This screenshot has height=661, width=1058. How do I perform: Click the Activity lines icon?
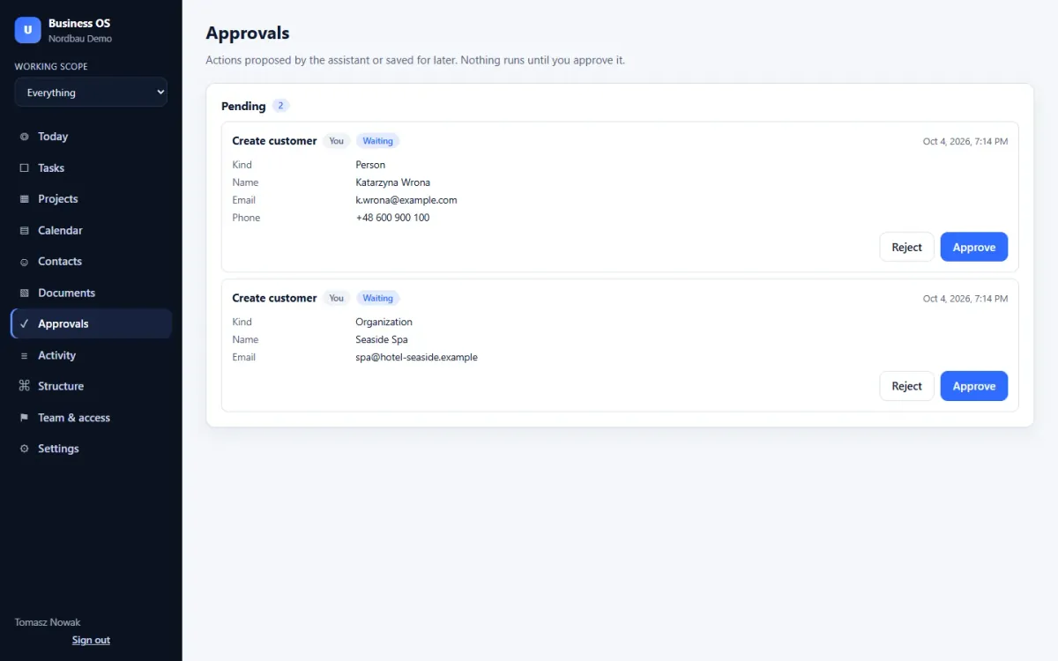(24, 355)
